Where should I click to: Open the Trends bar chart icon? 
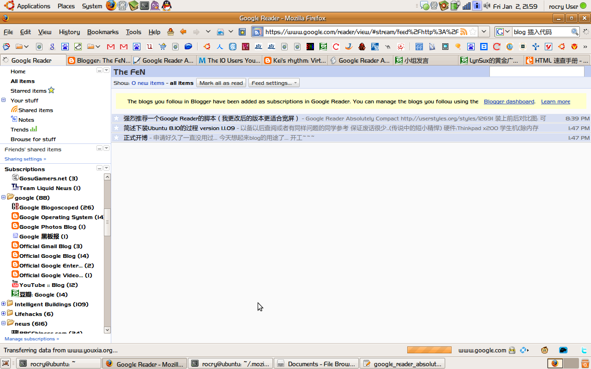(x=33, y=129)
